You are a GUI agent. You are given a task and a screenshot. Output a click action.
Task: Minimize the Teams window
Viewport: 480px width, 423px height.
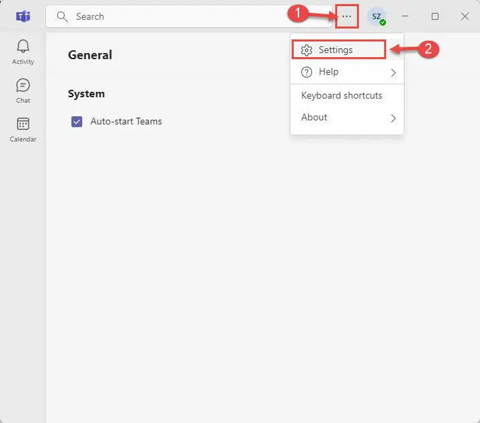point(405,16)
